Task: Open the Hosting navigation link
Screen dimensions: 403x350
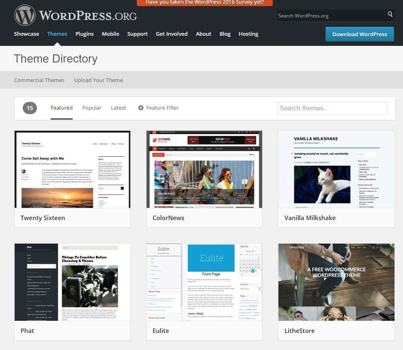Action: pos(248,34)
